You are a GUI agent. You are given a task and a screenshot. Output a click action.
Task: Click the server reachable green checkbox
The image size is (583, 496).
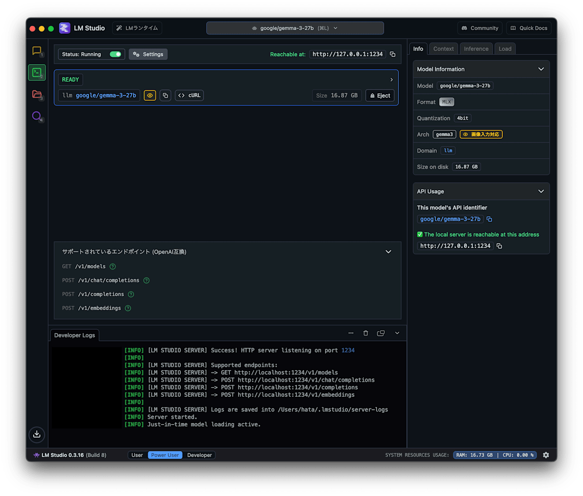pos(420,234)
